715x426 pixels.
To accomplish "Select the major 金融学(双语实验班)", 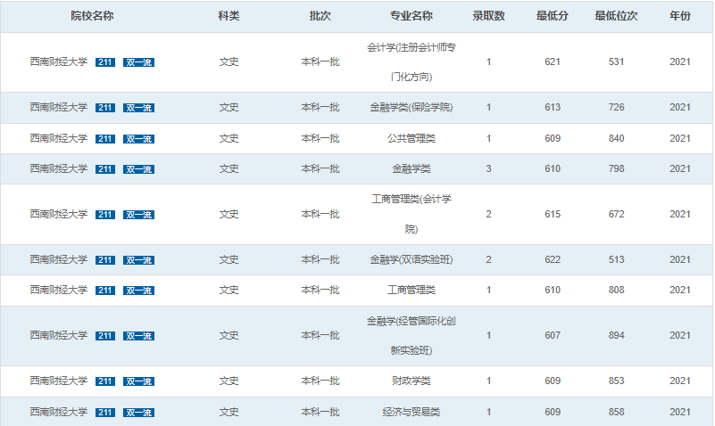I will (412, 259).
